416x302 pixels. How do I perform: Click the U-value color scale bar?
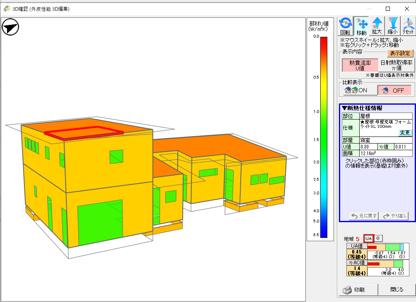[324, 137]
